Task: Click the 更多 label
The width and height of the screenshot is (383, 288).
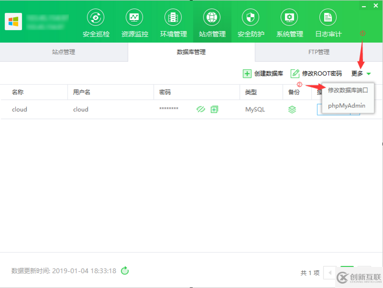Action: [357, 74]
